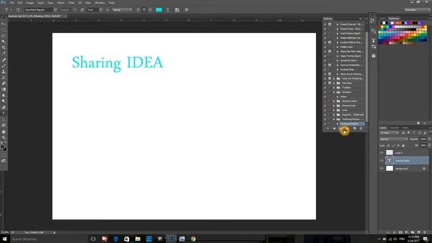Select the Horizontal Type tool
Image resolution: width=432 pixels, height=243 pixels.
coord(3,113)
